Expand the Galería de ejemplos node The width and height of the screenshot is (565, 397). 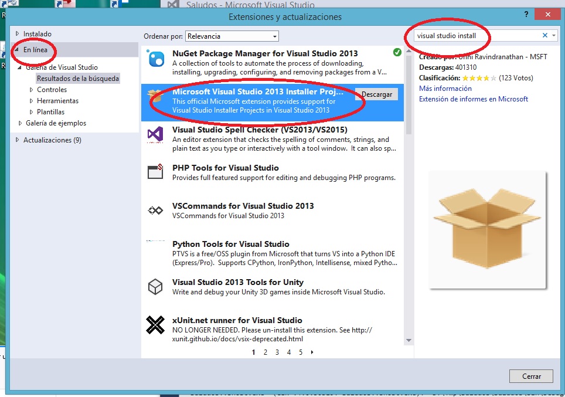point(20,123)
